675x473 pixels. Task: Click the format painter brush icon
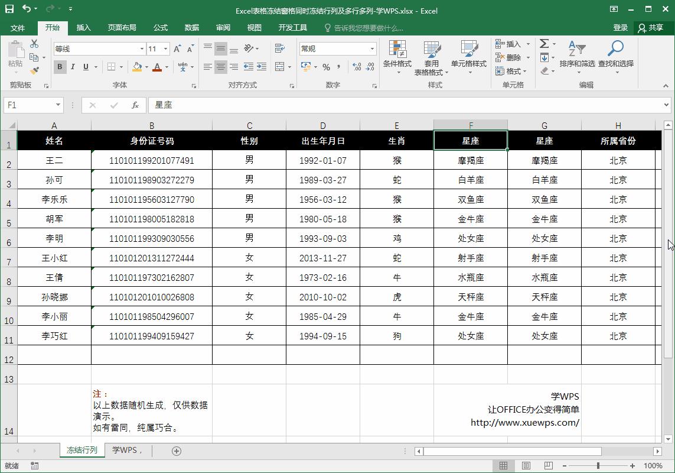point(34,71)
